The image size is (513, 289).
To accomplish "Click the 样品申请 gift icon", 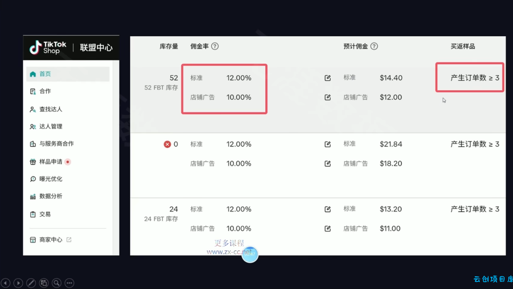I will (x=33, y=162).
